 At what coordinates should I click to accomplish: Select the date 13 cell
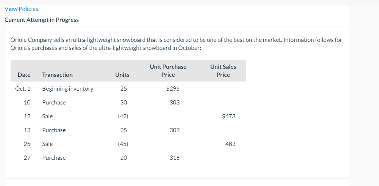[27, 130]
